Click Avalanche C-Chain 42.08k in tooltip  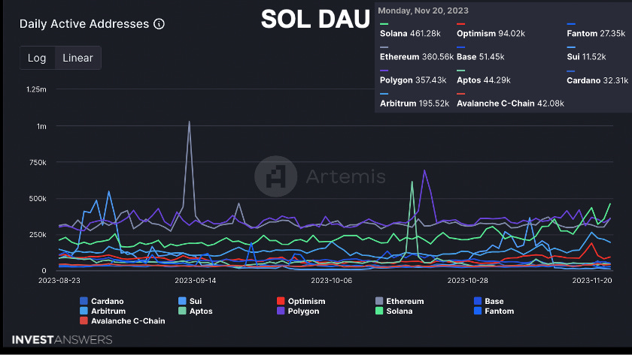(x=510, y=104)
